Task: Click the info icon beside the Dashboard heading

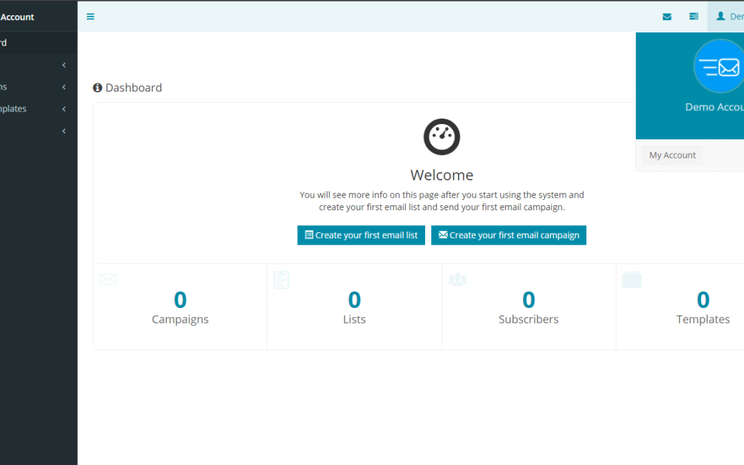Action: 98,88
